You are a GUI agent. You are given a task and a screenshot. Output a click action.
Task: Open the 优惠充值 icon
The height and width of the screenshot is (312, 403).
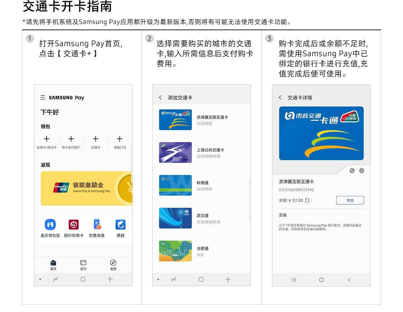tap(97, 224)
